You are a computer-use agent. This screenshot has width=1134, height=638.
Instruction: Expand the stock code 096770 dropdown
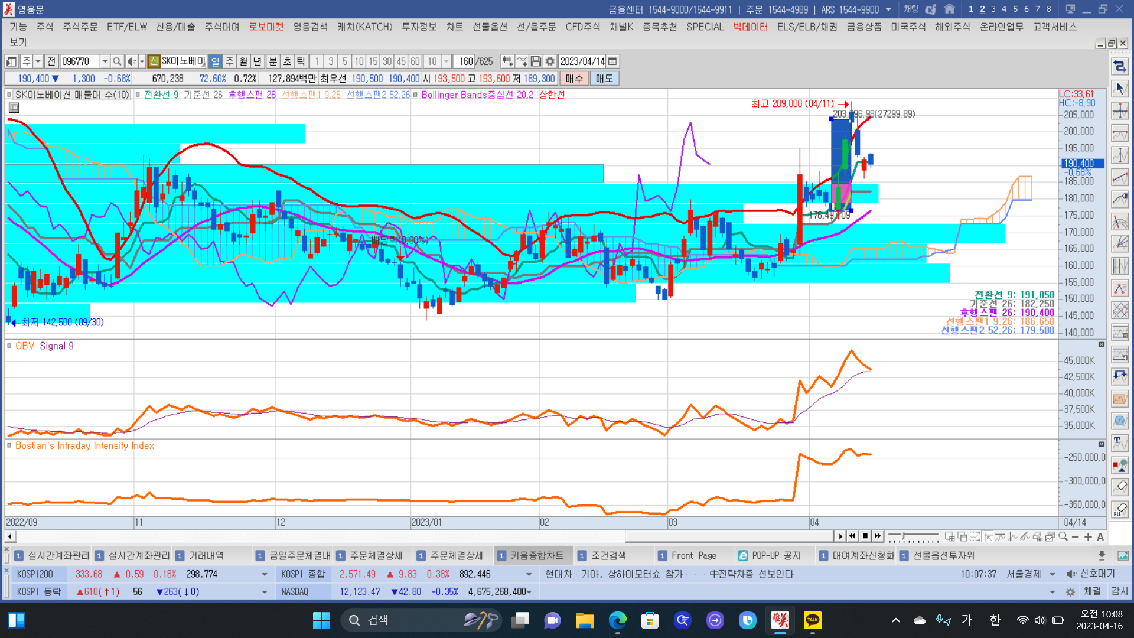(x=105, y=61)
